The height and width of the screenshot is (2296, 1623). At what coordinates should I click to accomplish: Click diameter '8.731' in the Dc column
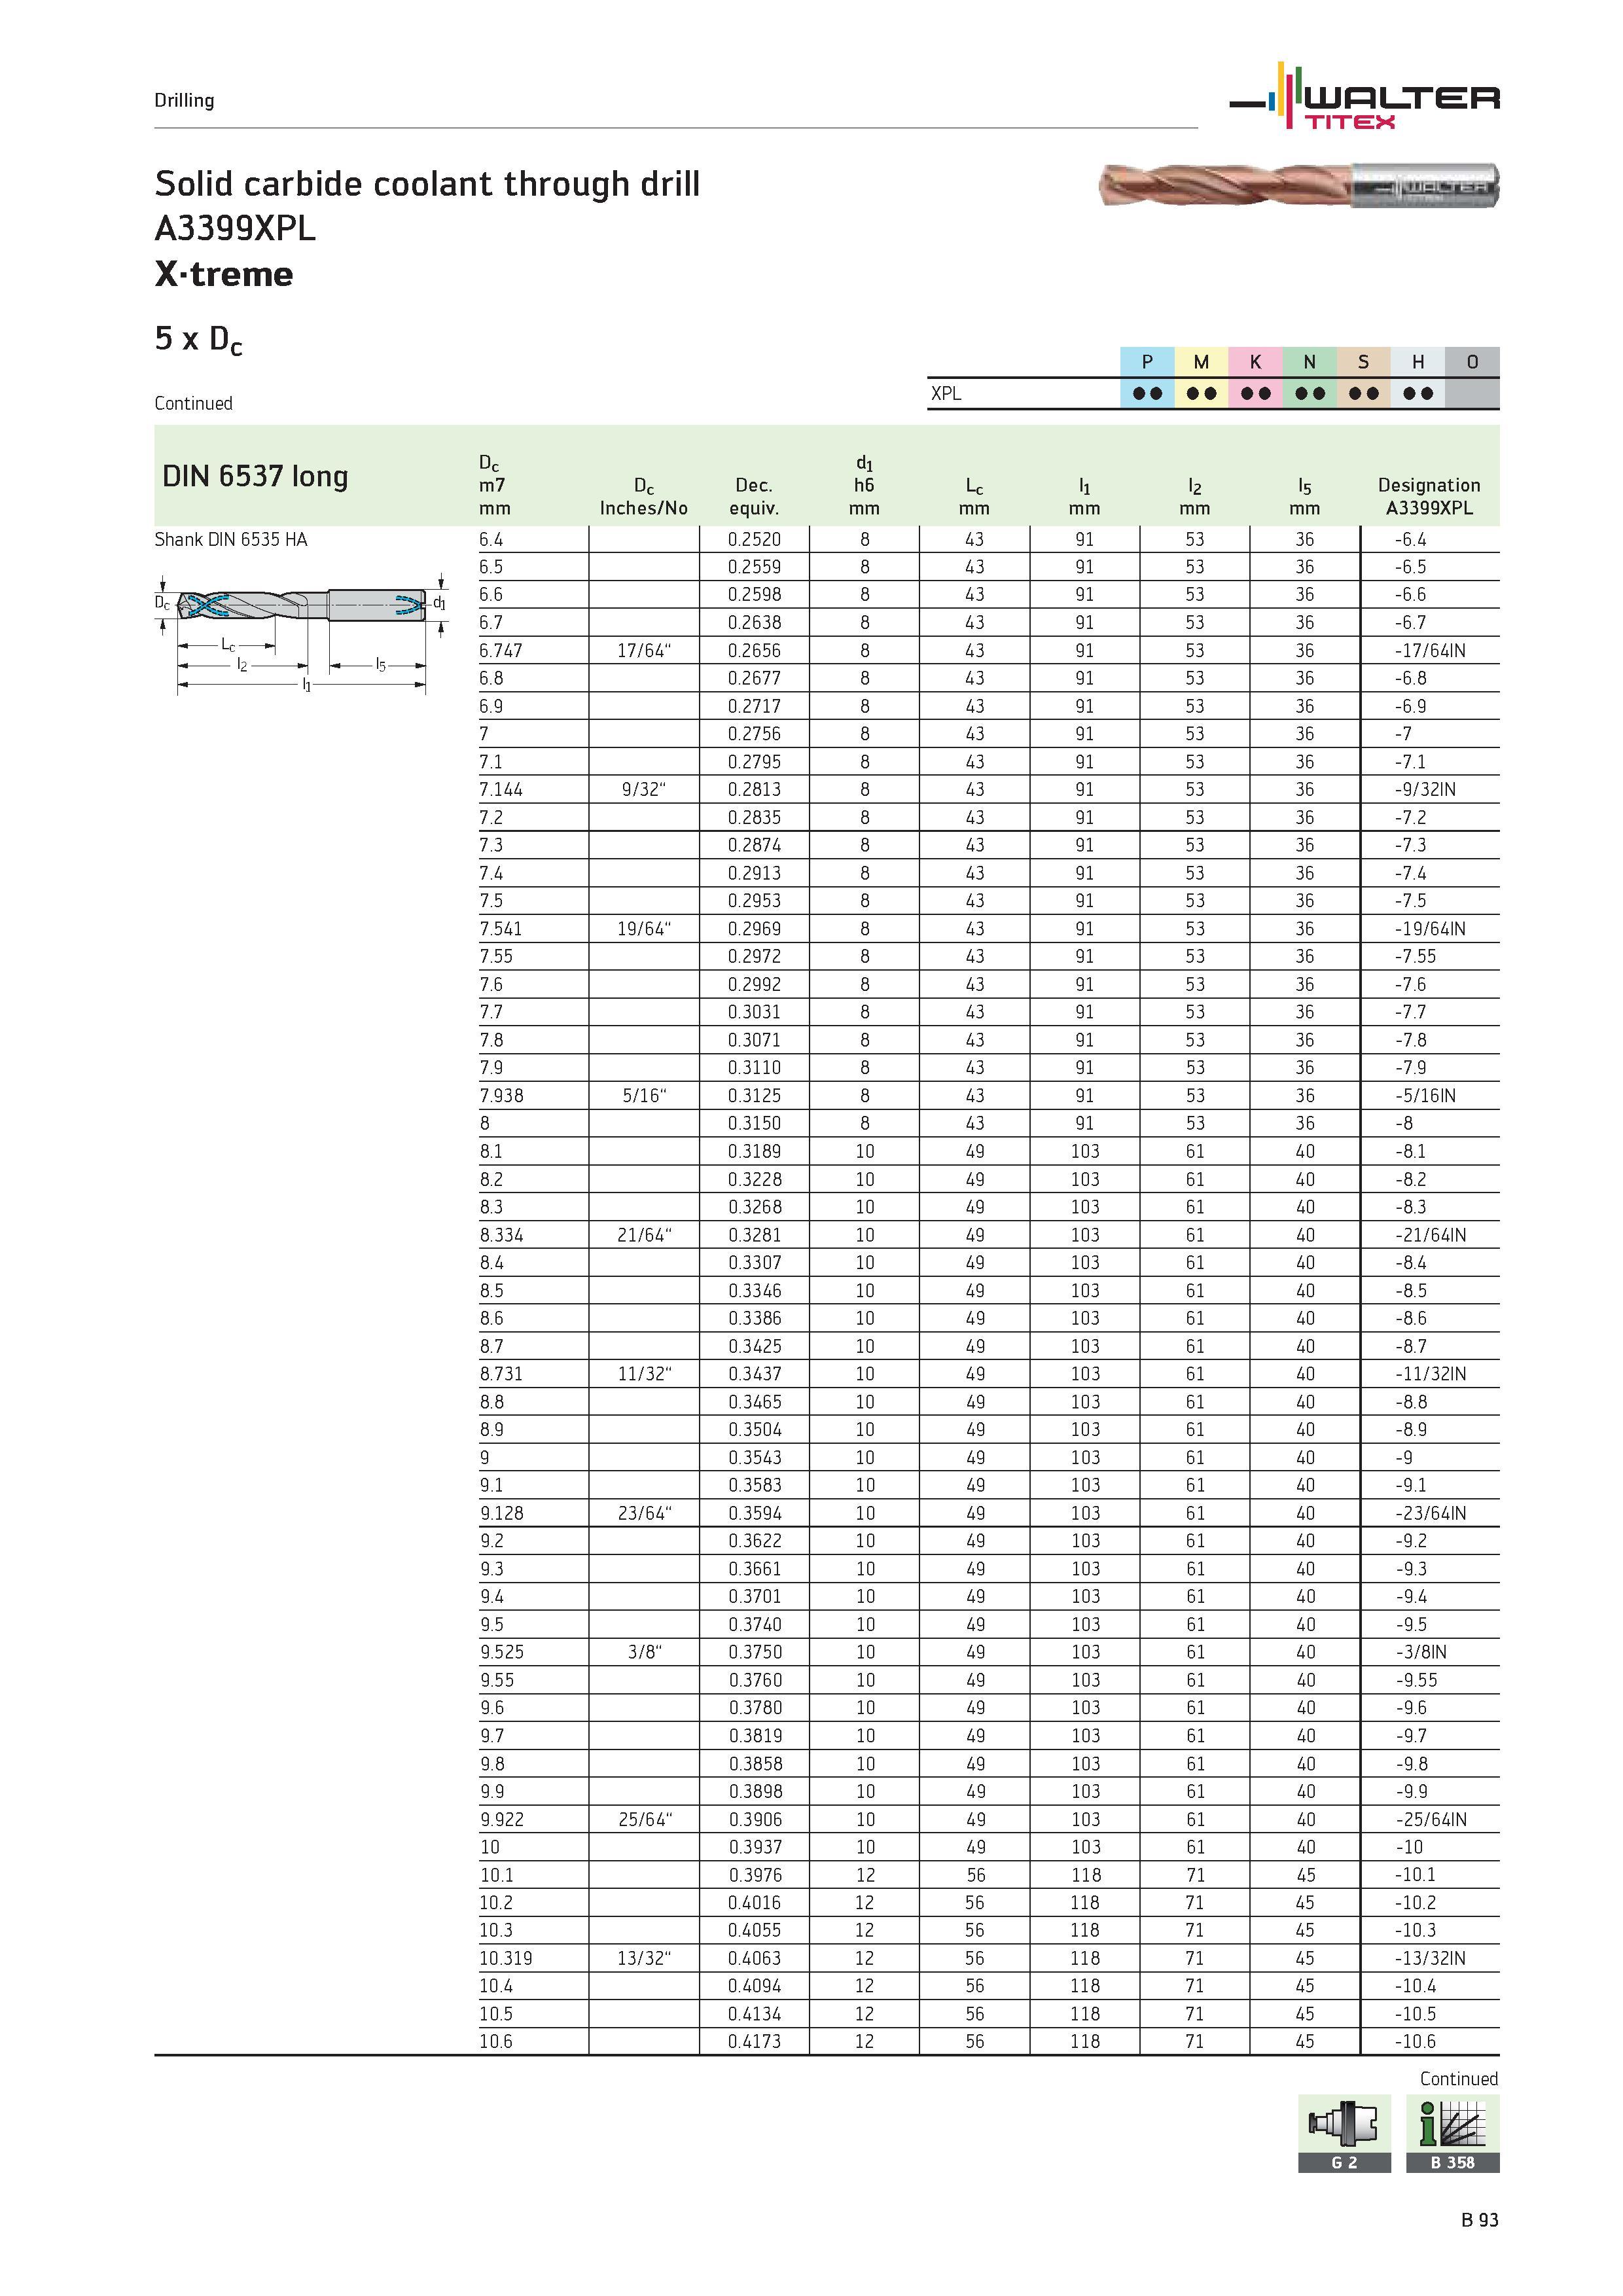coord(501,1375)
